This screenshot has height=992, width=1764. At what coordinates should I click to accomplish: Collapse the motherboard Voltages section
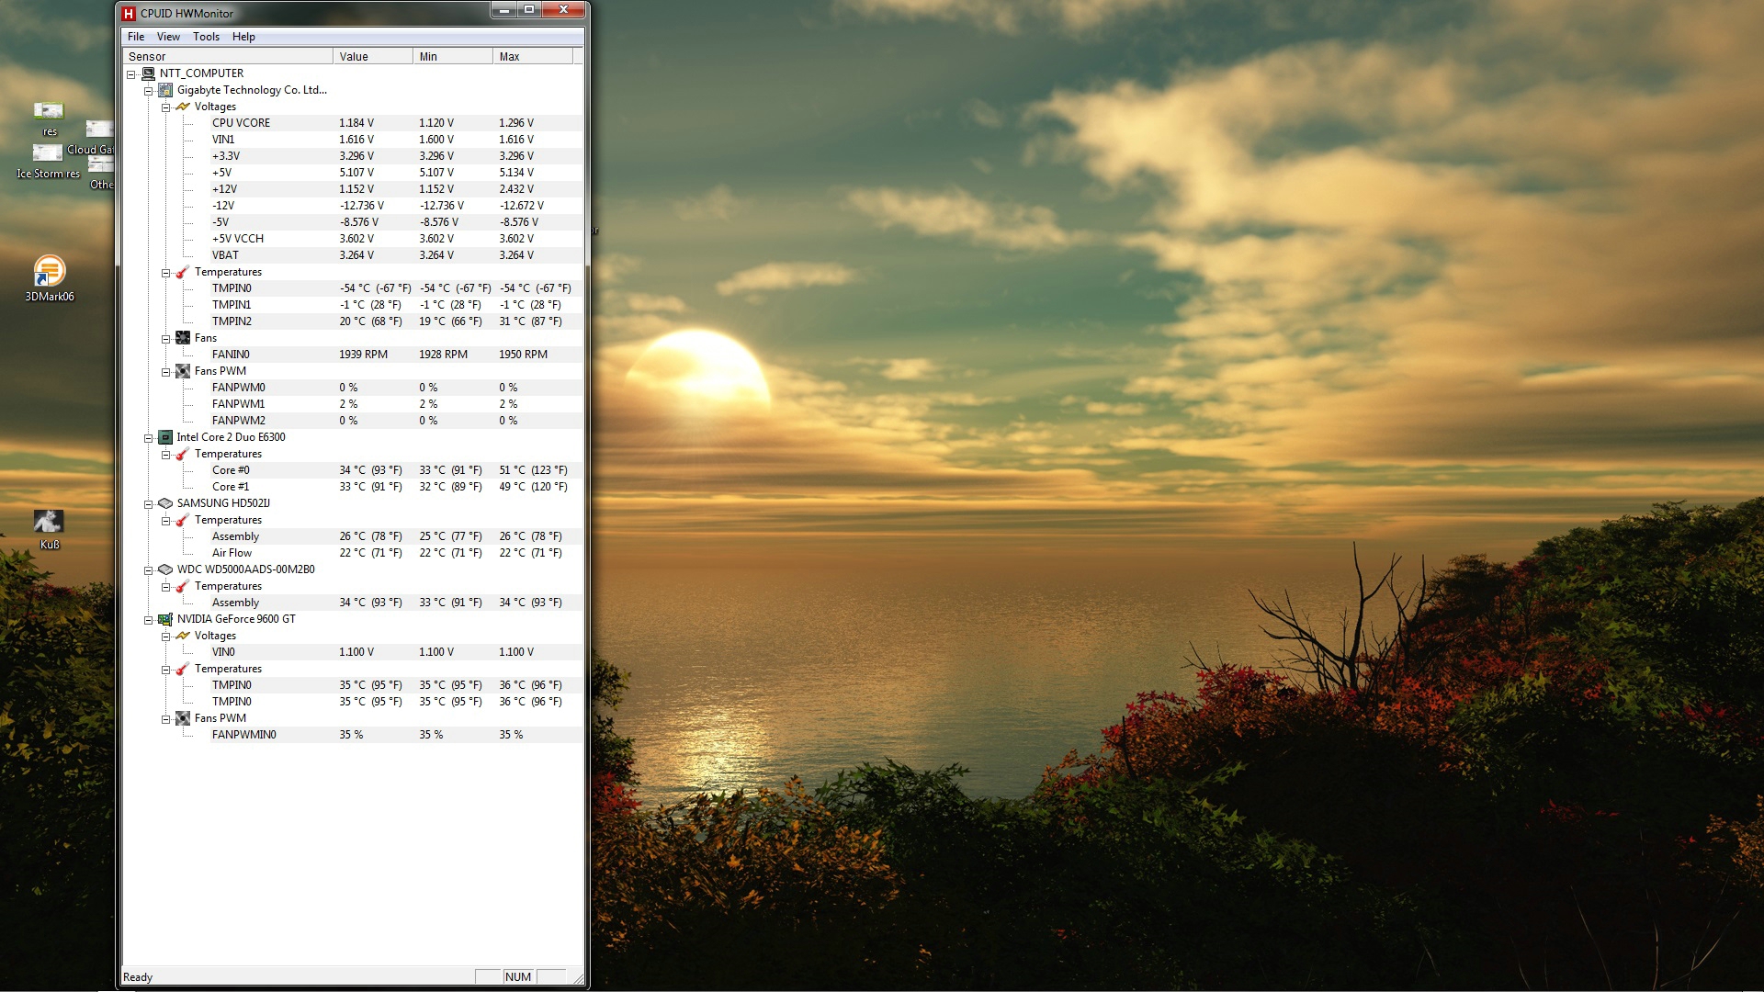(165, 107)
